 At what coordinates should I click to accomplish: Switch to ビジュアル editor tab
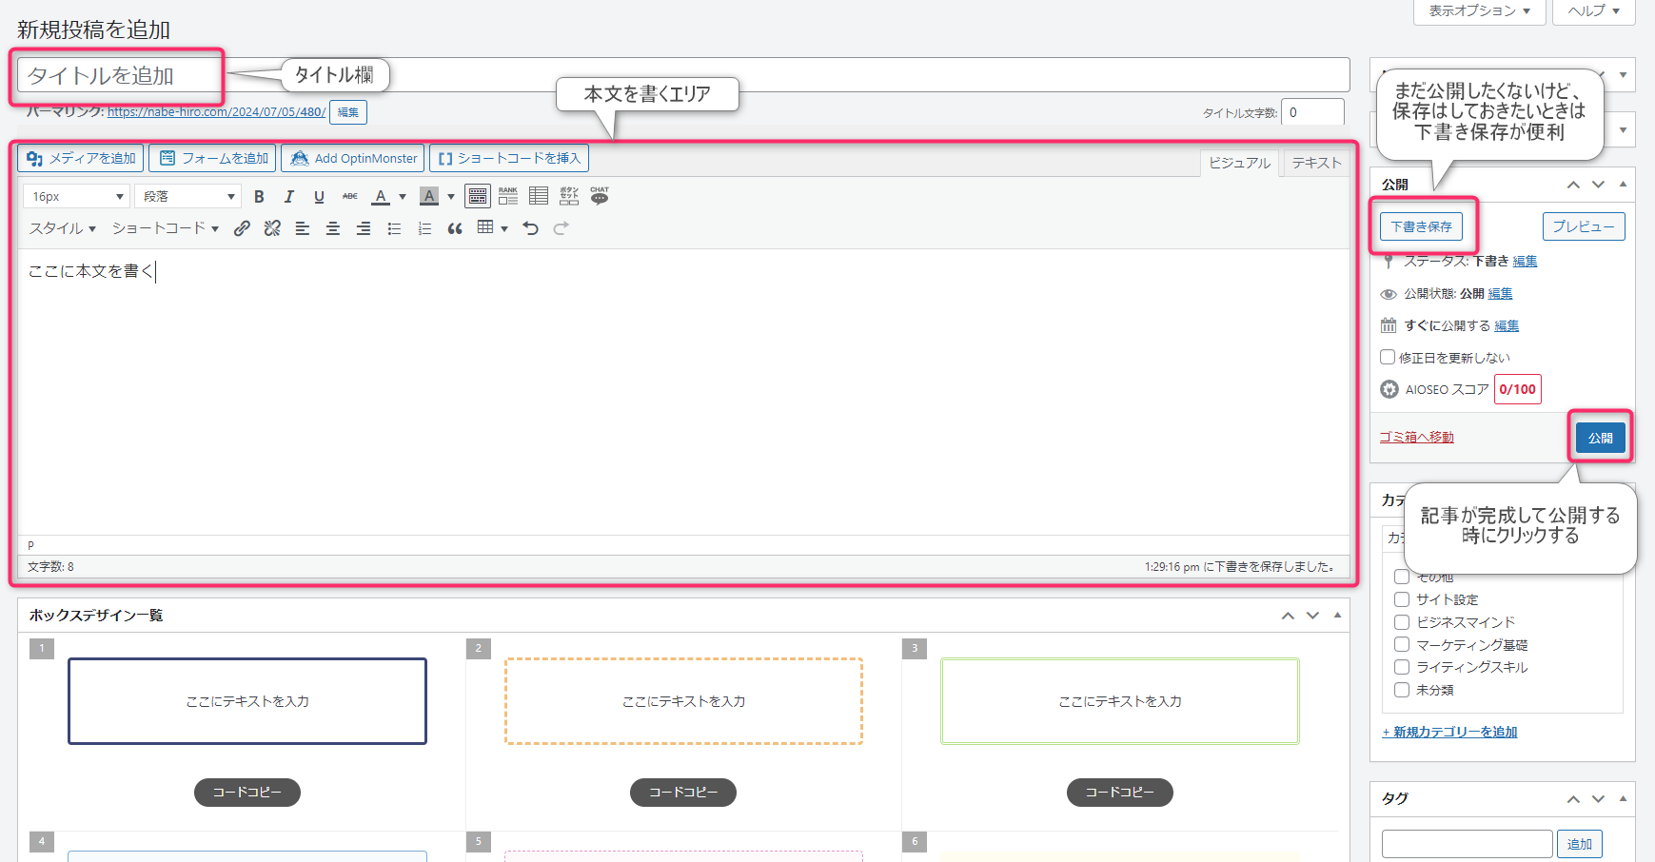point(1239,164)
